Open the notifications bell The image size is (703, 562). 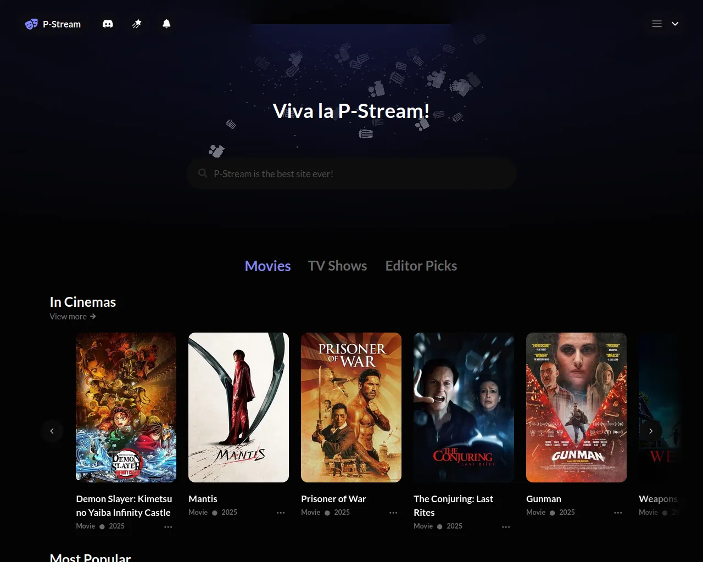pyautogui.click(x=166, y=24)
